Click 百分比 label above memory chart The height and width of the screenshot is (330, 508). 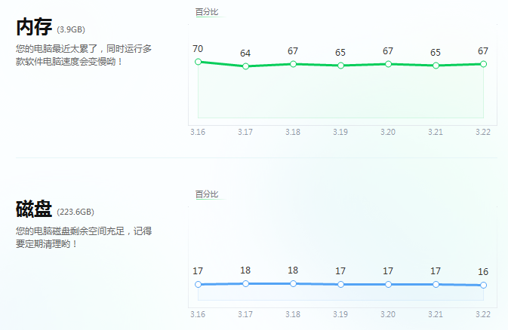tap(206, 12)
